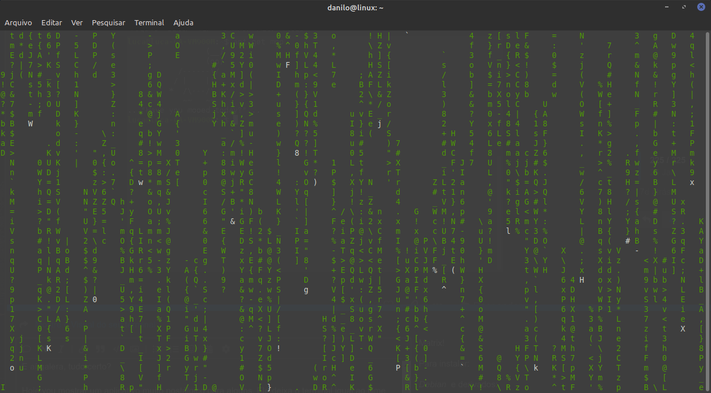The image size is (711, 393).
Task: Open the Editar menu
Action: coord(51,22)
